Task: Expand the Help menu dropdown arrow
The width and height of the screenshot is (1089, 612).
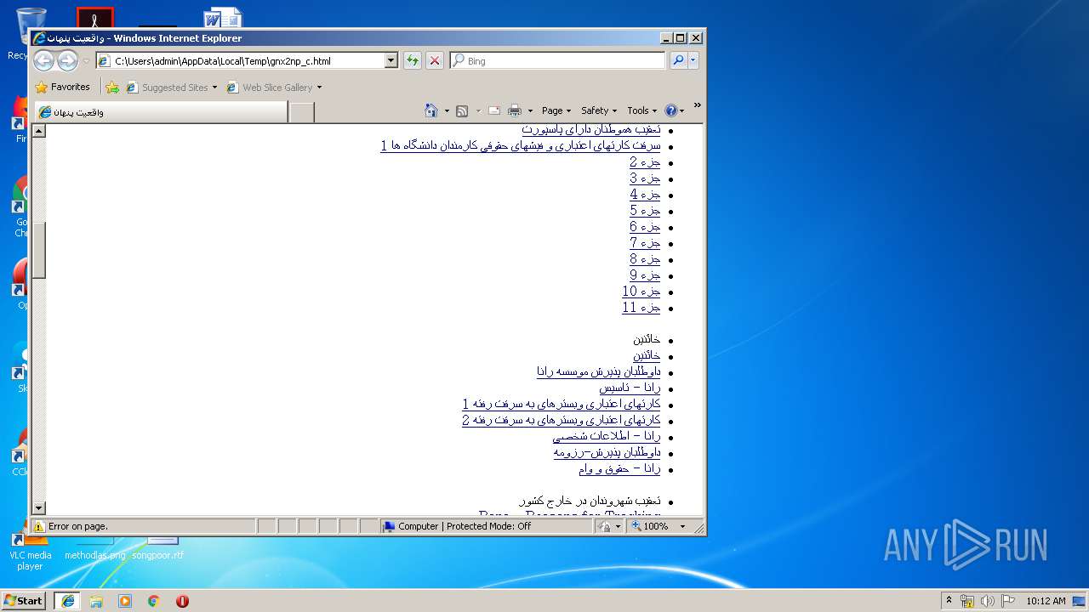Action: (681, 110)
